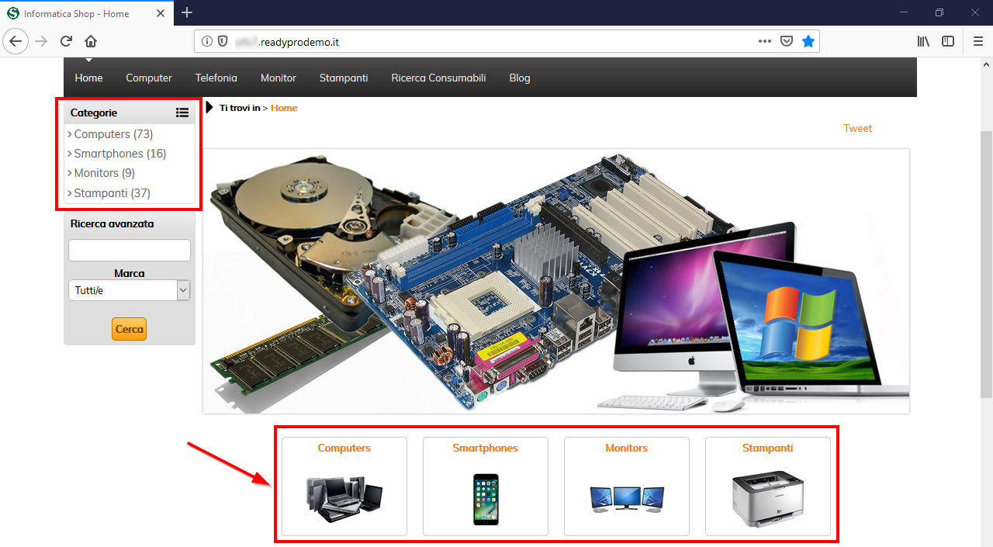Viewport: 993px width, 547px height.
Task: Click the Categorie list icon
Action: [182, 113]
